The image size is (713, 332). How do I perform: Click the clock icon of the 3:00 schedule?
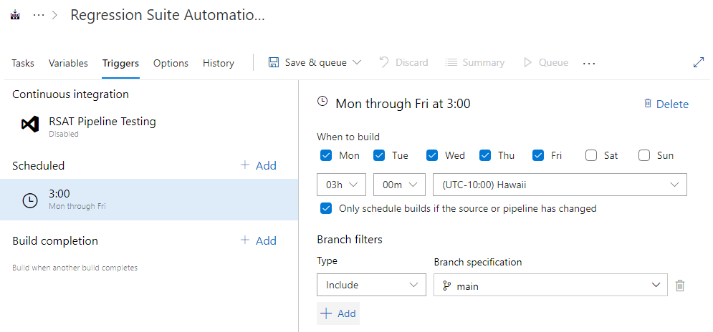[x=30, y=200]
